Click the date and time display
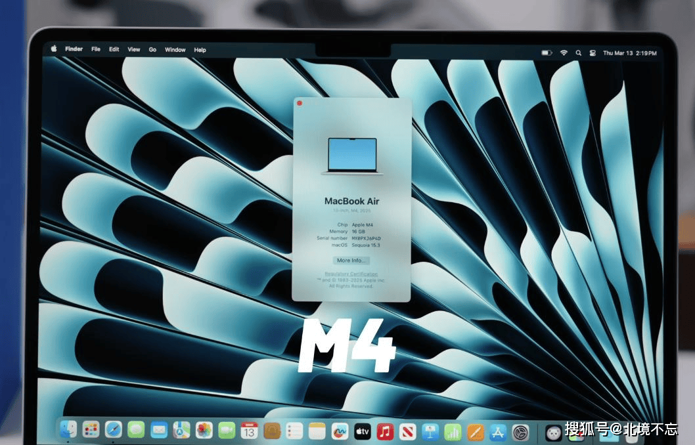The image size is (695, 445). pyautogui.click(x=629, y=53)
